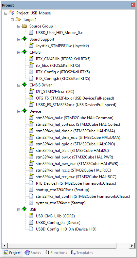Click the Project USB_Mouse root icon

tap(12, 13)
